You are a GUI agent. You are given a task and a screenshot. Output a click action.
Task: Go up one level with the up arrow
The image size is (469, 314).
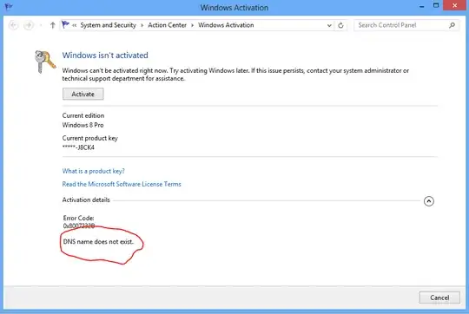point(53,25)
